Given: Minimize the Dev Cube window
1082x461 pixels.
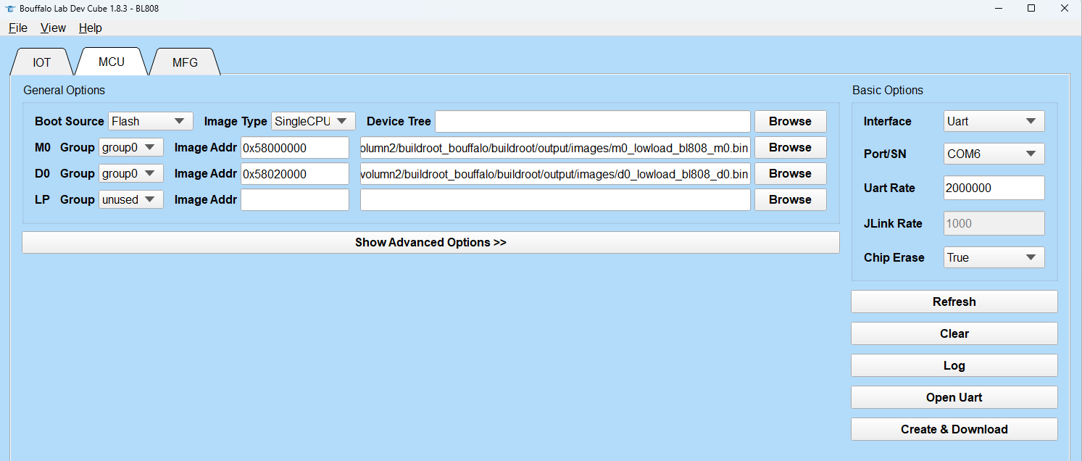Looking at the screenshot, I should (x=998, y=9).
